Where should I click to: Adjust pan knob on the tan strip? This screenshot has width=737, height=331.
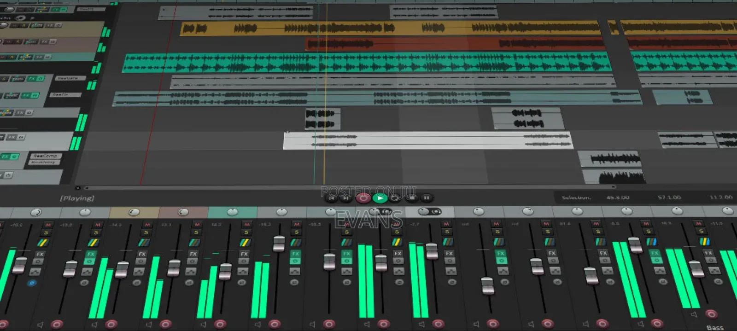click(134, 212)
